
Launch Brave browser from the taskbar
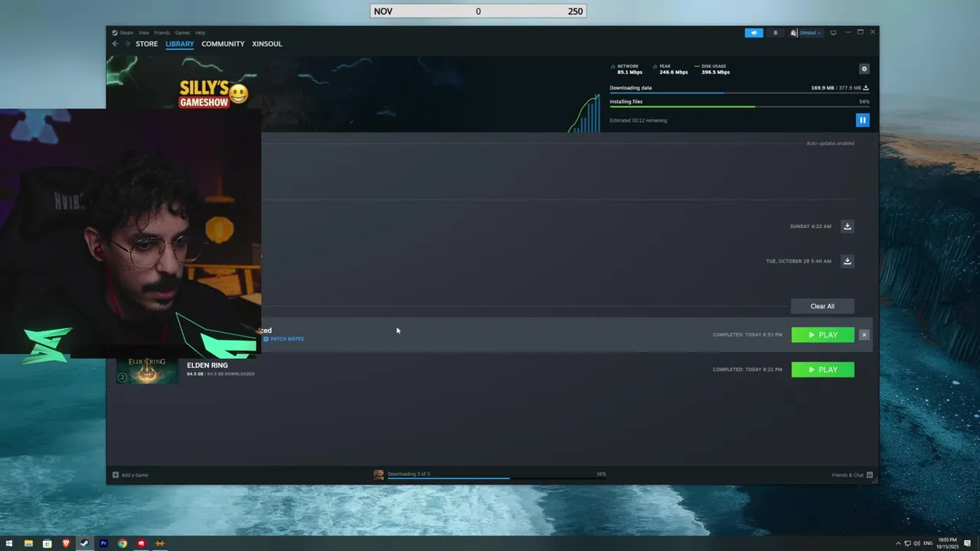pos(66,543)
